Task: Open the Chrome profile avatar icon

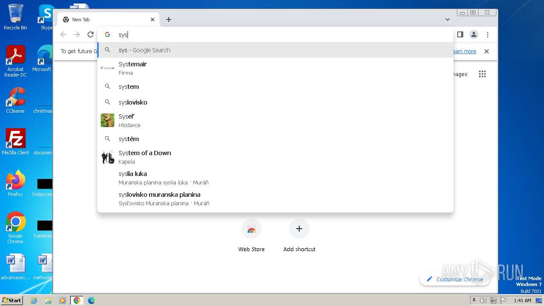Action: (x=474, y=34)
